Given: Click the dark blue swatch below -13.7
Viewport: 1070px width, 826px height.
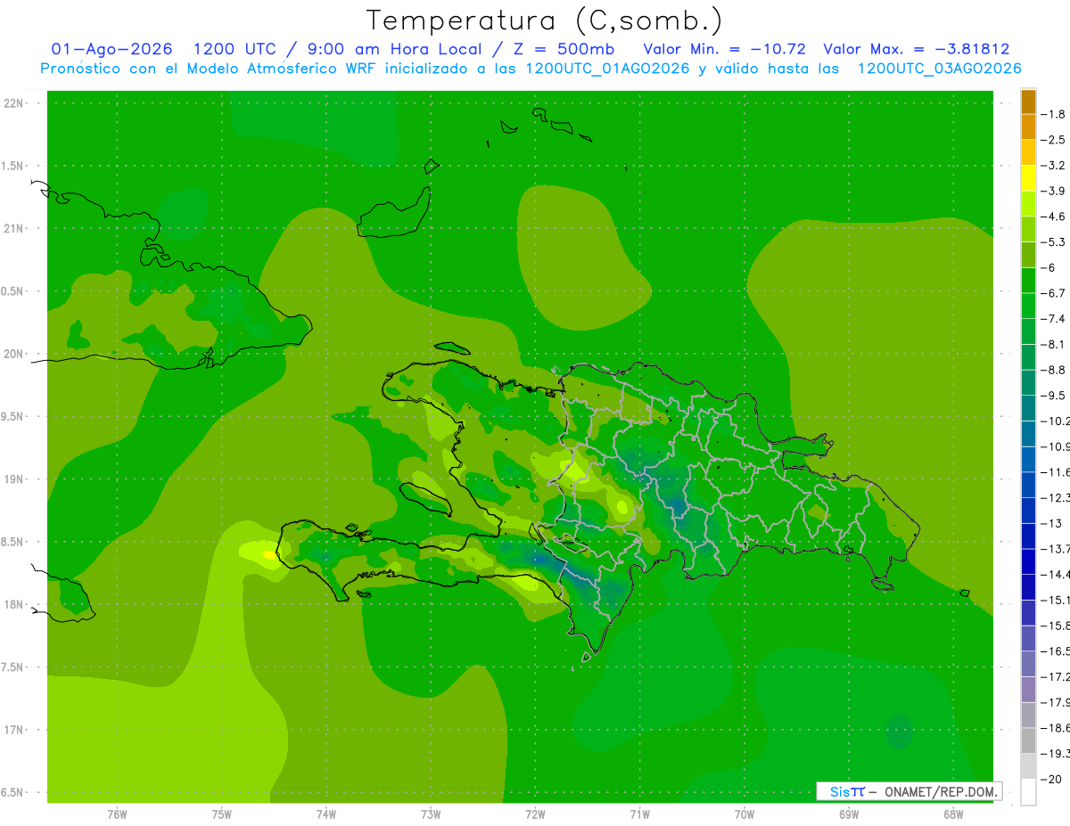Looking at the screenshot, I should pos(1028,561).
